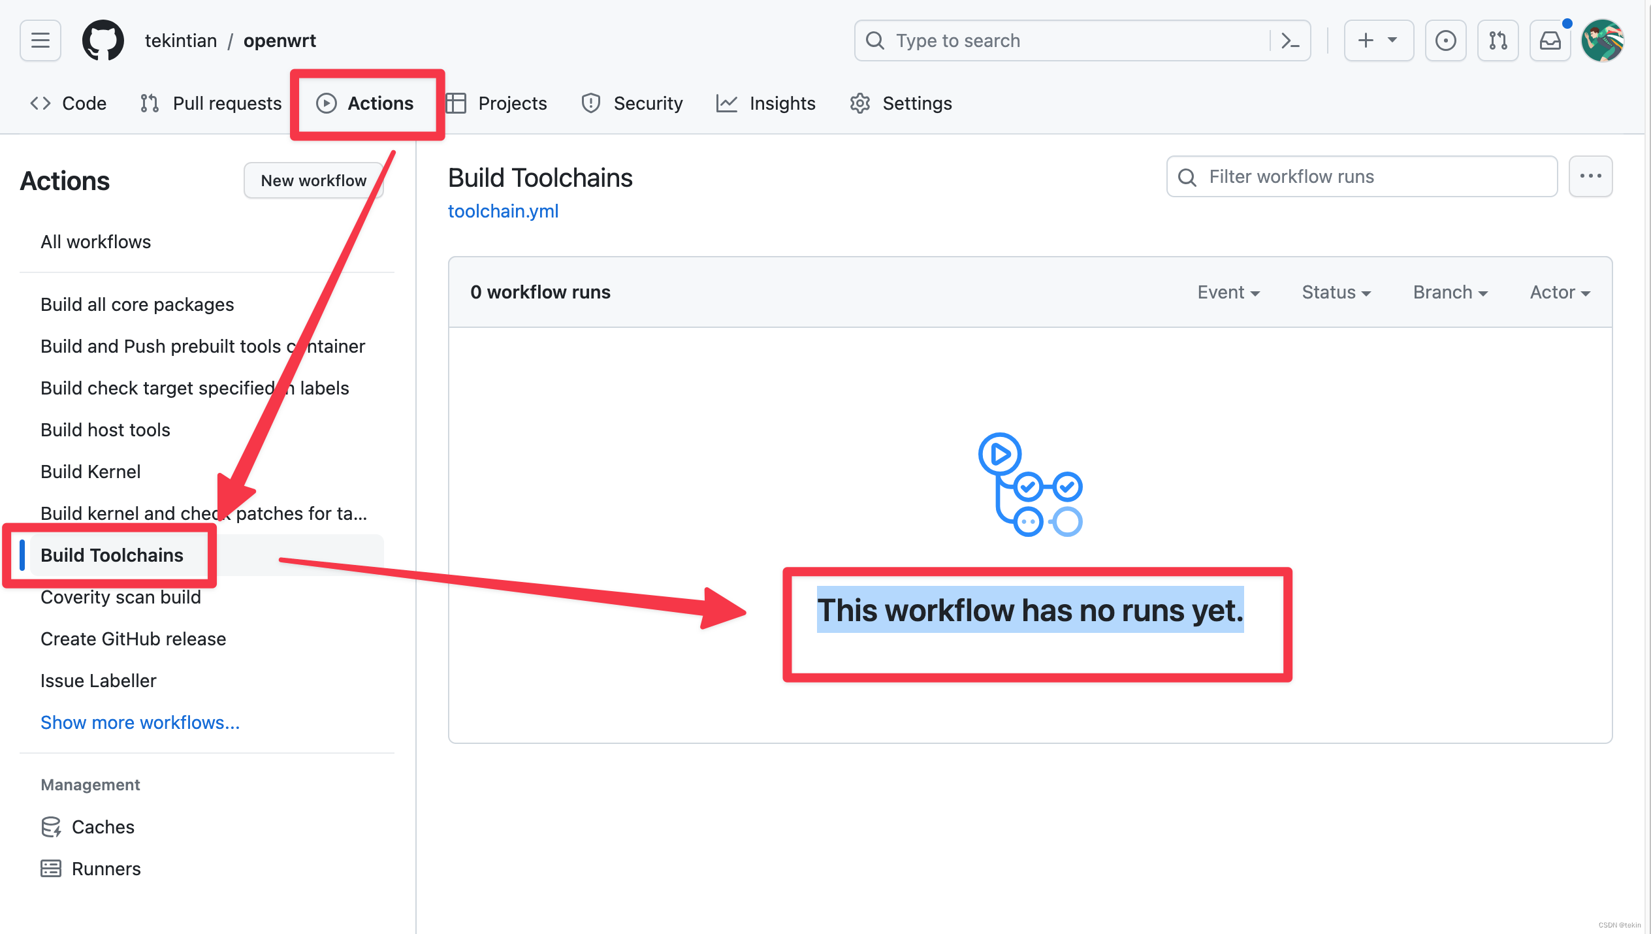
Task: Select Build kernel and check patches workflow
Action: click(x=207, y=513)
